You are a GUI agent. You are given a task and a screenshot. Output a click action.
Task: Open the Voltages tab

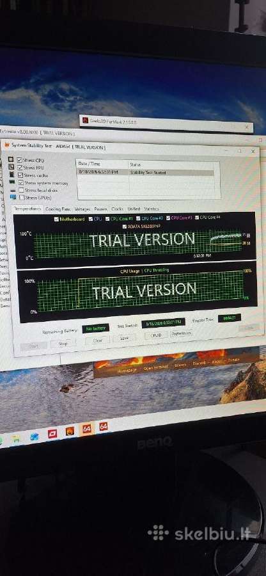(x=82, y=209)
